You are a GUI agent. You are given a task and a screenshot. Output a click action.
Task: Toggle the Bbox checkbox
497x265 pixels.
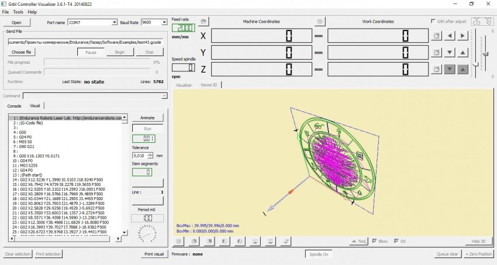click(374, 241)
